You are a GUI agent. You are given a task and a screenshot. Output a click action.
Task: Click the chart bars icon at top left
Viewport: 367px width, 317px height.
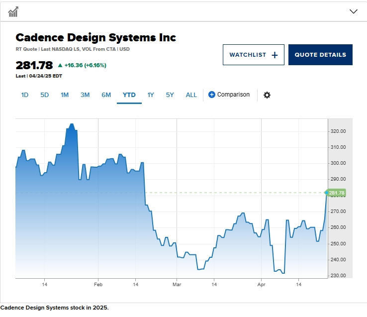[13, 12]
